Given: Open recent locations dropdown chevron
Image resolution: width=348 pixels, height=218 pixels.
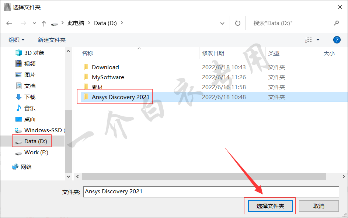Looking at the screenshot, I should pyautogui.click(x=34, y=23).
